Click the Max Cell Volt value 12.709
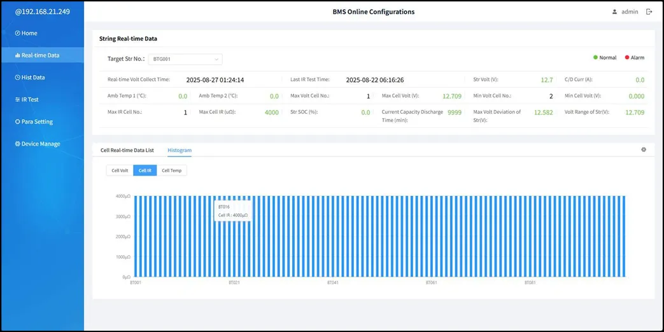This screenshot has width=664, height=332. (x=452, y=96)
